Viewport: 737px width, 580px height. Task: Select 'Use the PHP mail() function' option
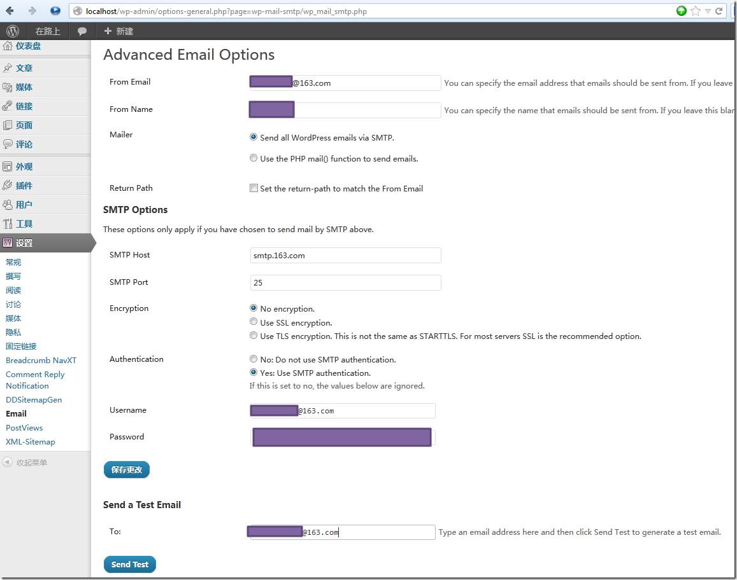(254, 158)
